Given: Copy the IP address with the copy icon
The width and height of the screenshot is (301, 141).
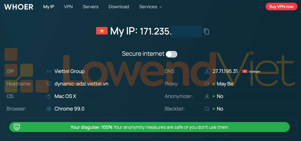Looking at the screenshot, I should [206, 31].
